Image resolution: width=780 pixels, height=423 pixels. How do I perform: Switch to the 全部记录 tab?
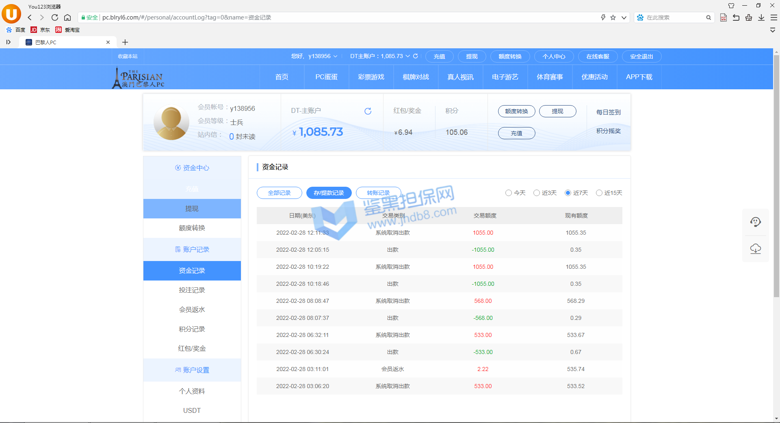(279, 193)
